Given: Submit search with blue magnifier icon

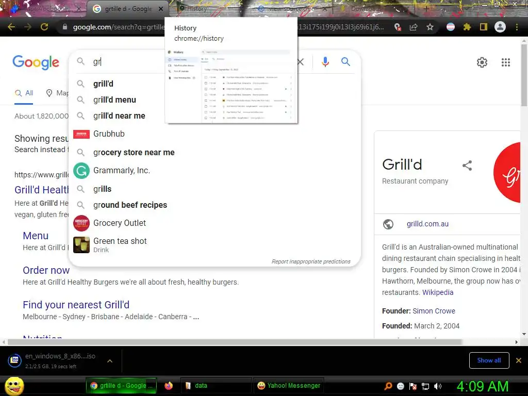Looking at the screenshot, I should pos(345,62).
